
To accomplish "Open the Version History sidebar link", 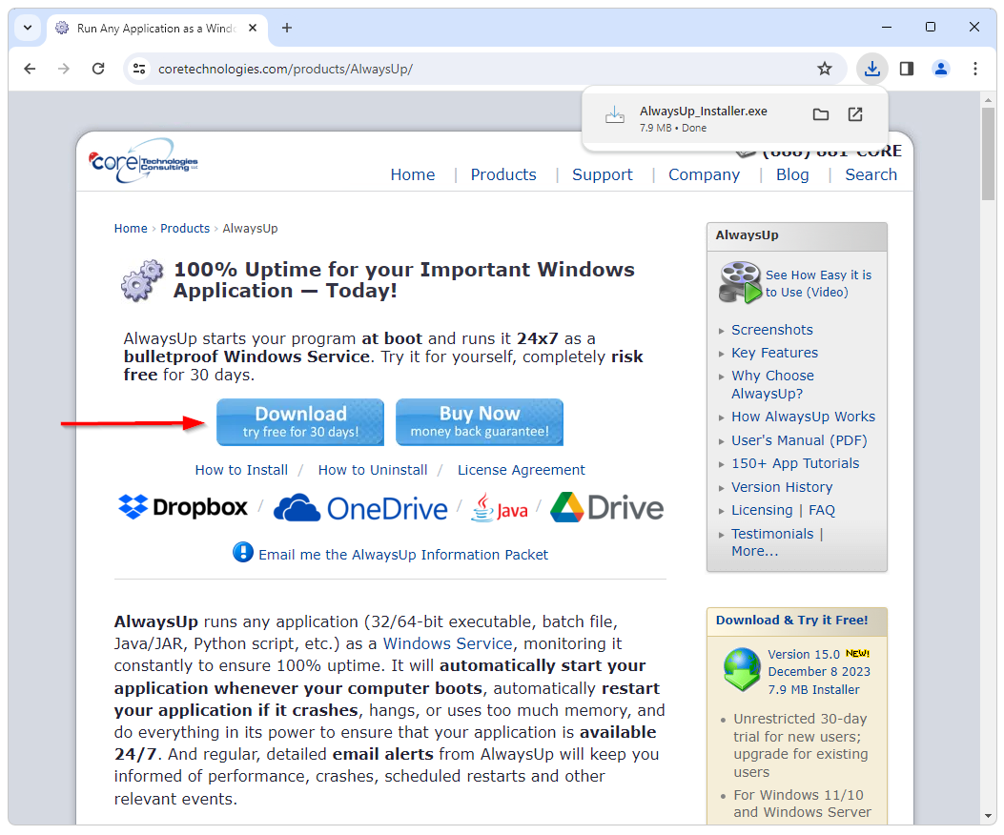I will click(782, 487).
